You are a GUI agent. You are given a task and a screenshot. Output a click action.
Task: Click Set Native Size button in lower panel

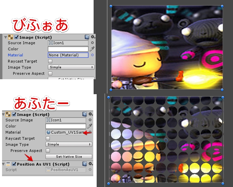click(69, 157)
